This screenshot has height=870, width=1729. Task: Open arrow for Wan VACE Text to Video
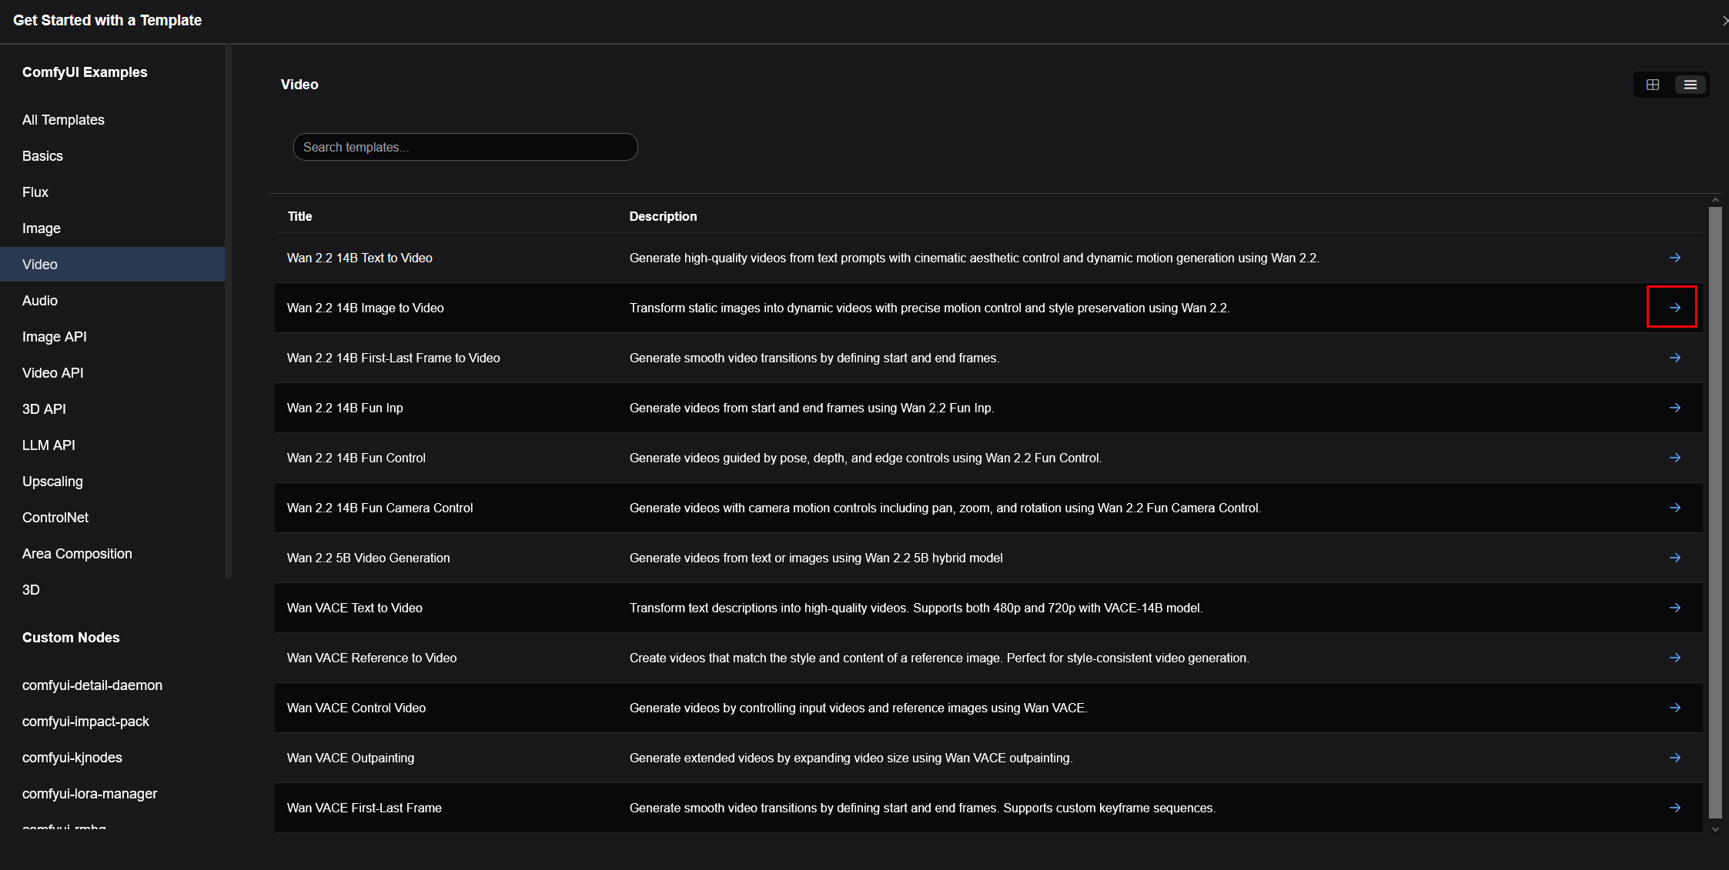(1675, 608)
